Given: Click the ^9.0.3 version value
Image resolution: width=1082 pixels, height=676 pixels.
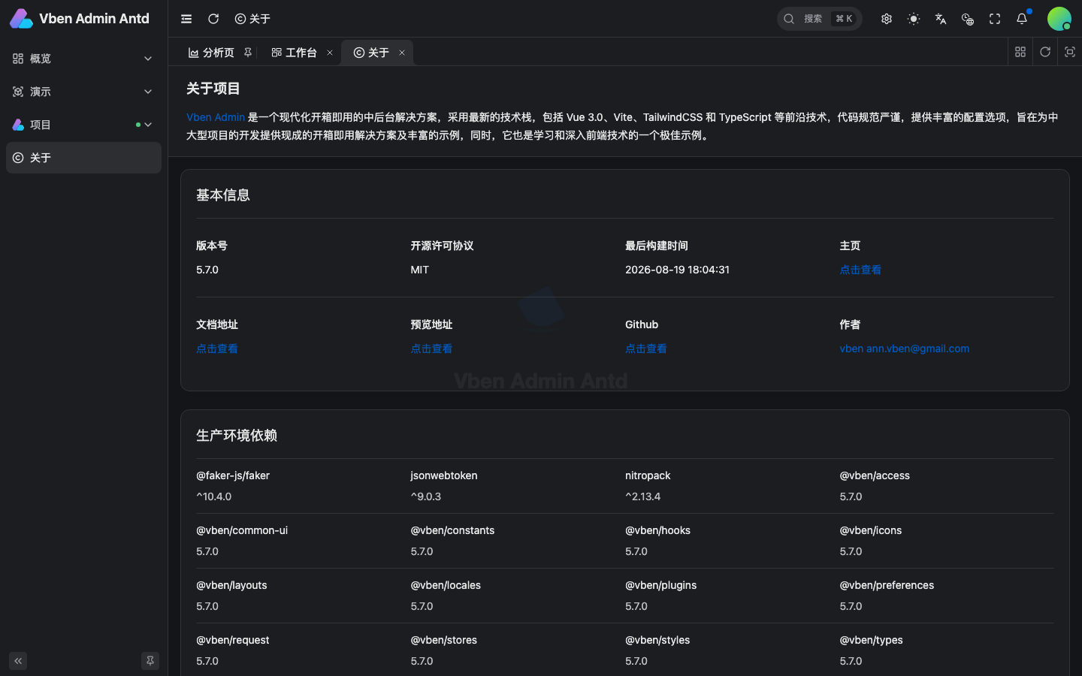Looking at the screenshot, I should [426, 496].
